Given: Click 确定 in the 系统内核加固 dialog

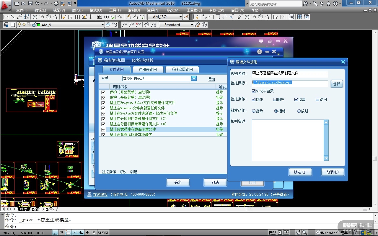Looking at the screenshot, I should coord(178,182).
